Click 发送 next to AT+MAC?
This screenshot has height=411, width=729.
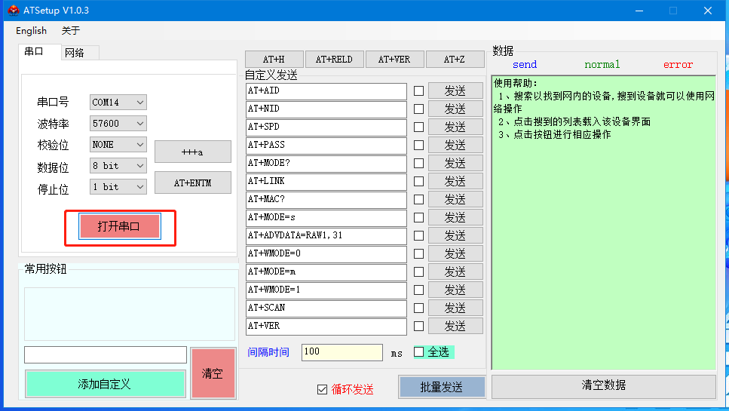click(x=455, y=199)
